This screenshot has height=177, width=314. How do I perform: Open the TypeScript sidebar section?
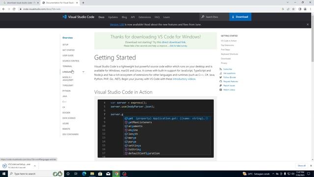coord(68,86)
